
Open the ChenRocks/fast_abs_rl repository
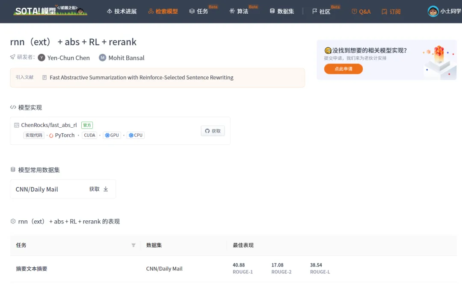pos(49,125)
